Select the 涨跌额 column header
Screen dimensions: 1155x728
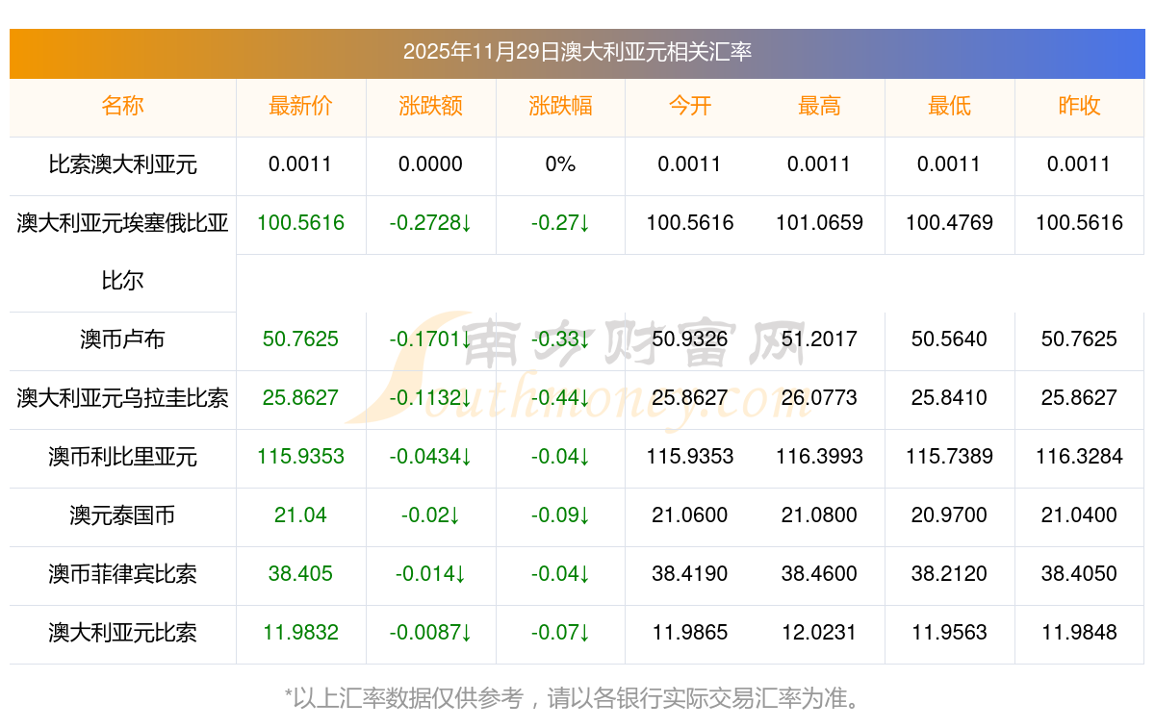(x=430, y=106)
